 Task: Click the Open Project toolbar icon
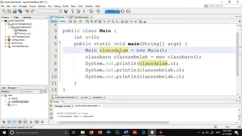tap(15, 11)
